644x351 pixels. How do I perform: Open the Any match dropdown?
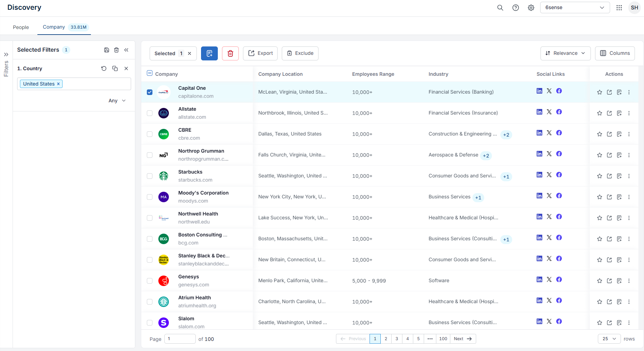tap(117, 101)
